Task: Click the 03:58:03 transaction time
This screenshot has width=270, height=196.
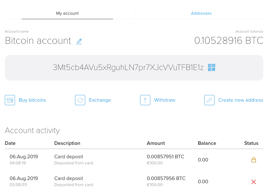Action: tap(18, 185)
